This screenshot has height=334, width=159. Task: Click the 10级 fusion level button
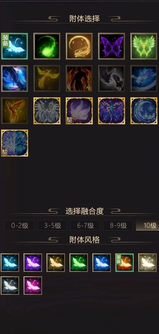(147, 226)
